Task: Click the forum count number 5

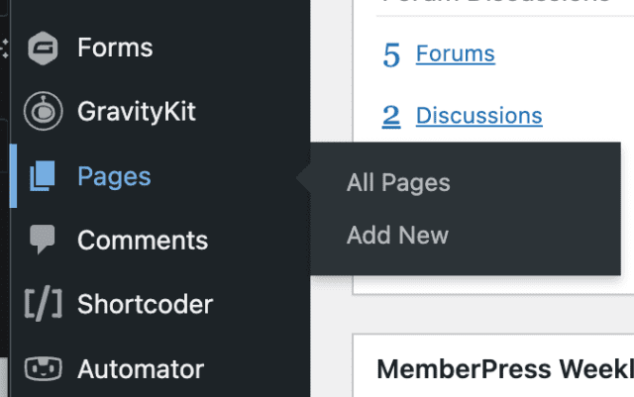Action: point(391,54)
